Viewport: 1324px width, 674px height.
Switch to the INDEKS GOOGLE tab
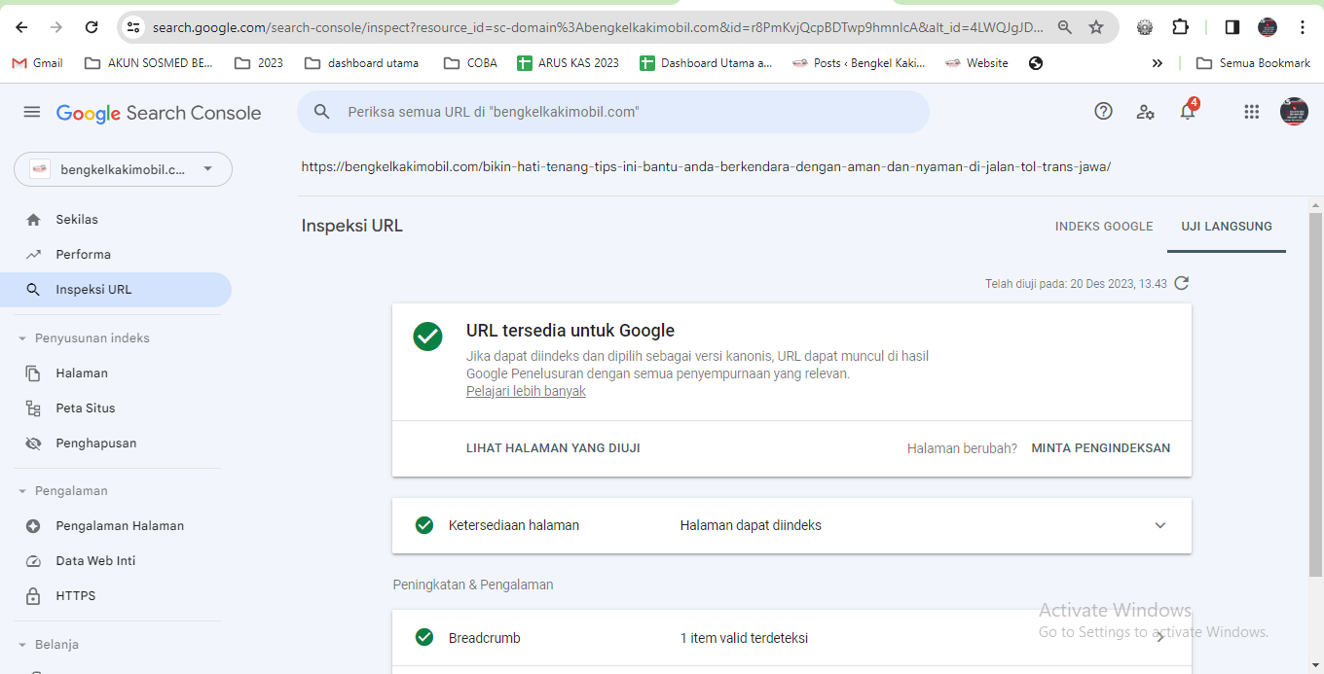click(x=1104, y=227)
